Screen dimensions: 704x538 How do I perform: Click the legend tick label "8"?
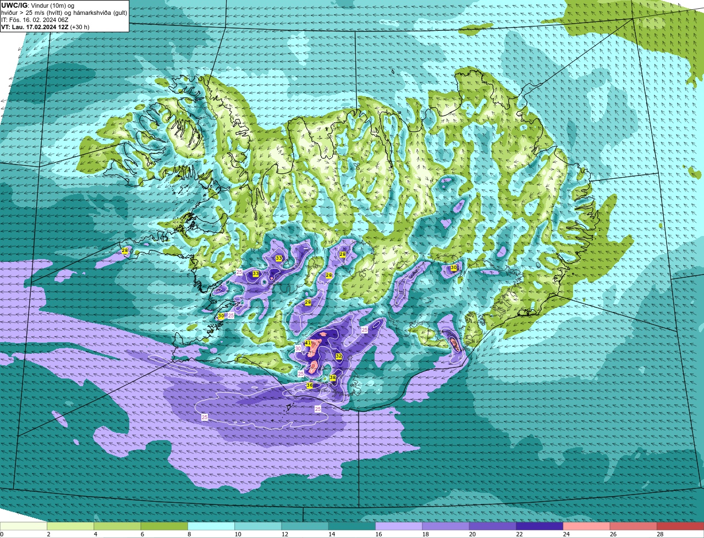[190, 534]
